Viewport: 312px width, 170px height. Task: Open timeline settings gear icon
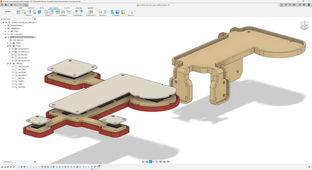pos(309,167)
